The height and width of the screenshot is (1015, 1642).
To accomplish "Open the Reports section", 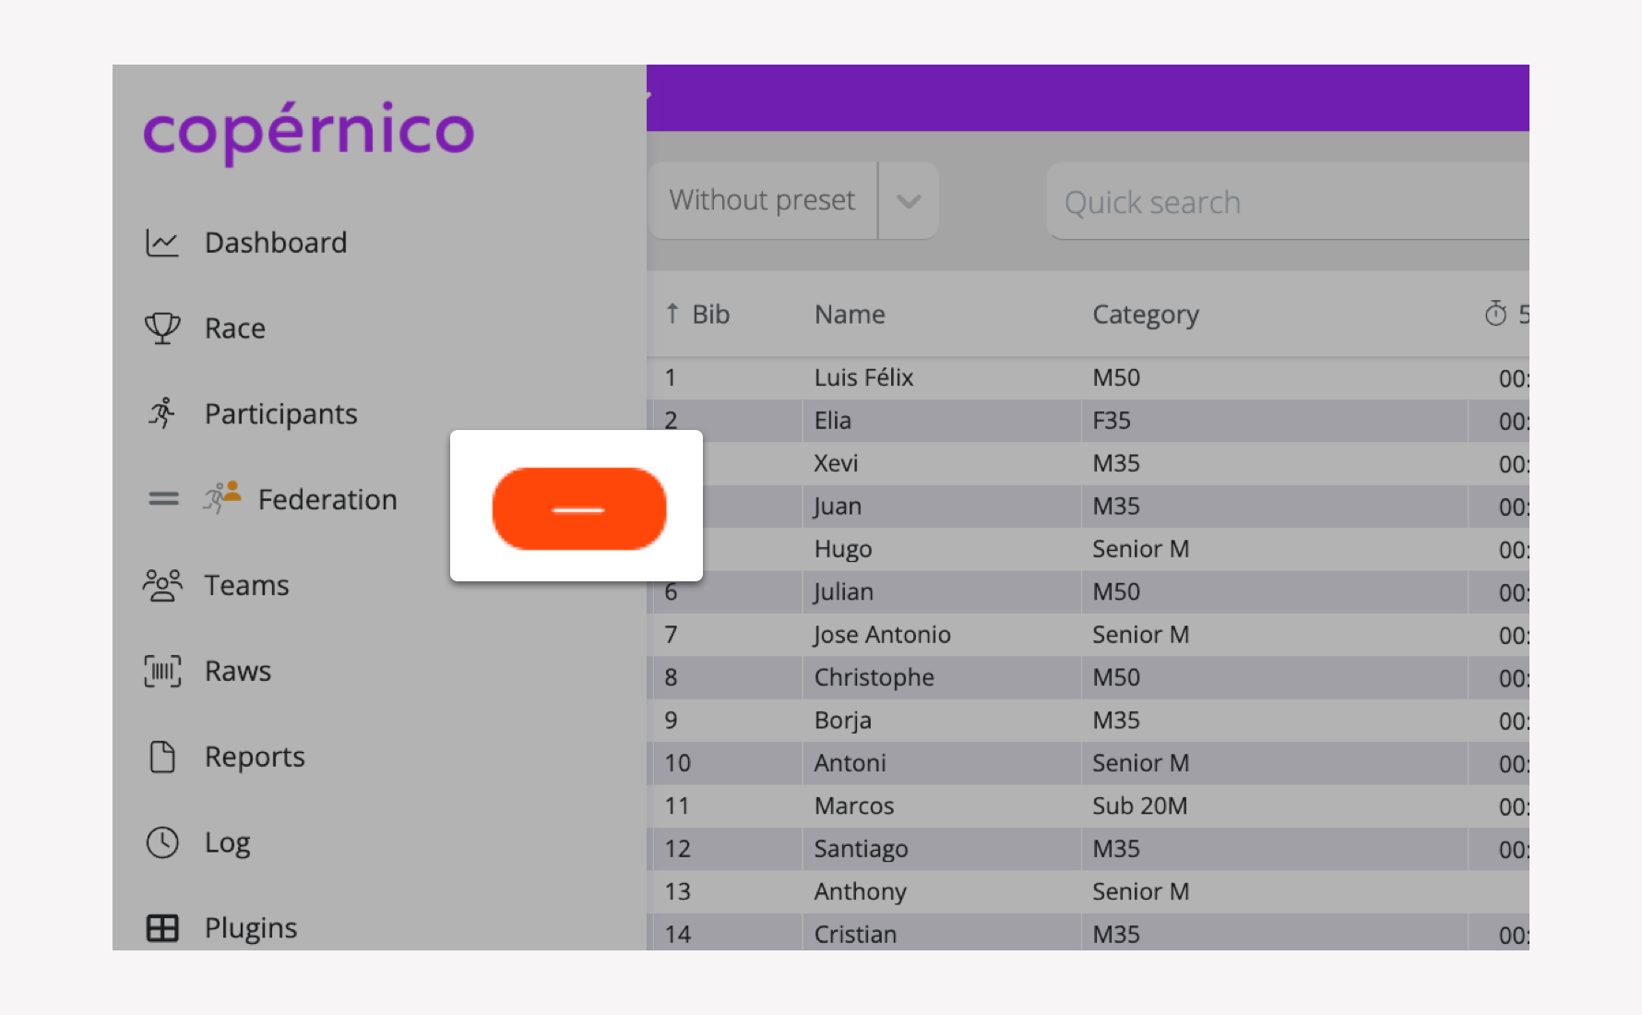I will tap(255, 757).
